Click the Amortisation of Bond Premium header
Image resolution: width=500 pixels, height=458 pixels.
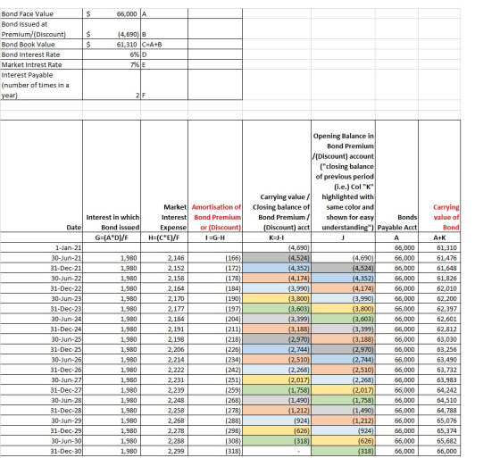pos(215,176)
